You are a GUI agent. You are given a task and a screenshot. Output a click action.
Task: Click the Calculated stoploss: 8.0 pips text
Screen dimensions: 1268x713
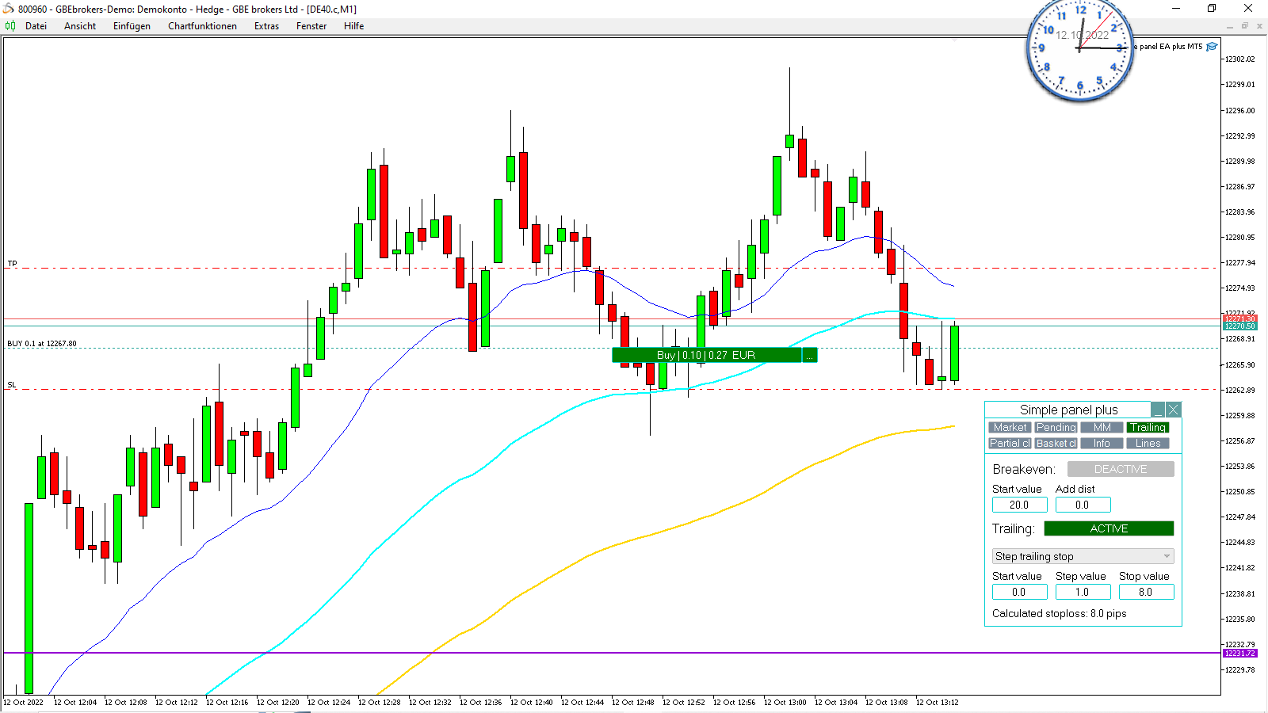(x=1059, y=613)
